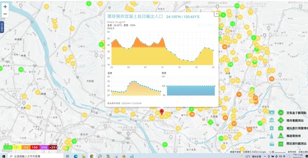Open Task View in the taskbar

(68, 156)
